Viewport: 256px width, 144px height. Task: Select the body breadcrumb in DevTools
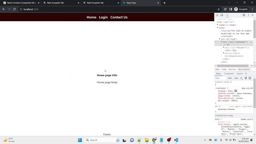[224, 69]
